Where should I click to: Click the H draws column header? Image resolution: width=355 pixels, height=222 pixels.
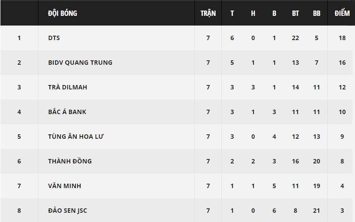tap(253, 13)
